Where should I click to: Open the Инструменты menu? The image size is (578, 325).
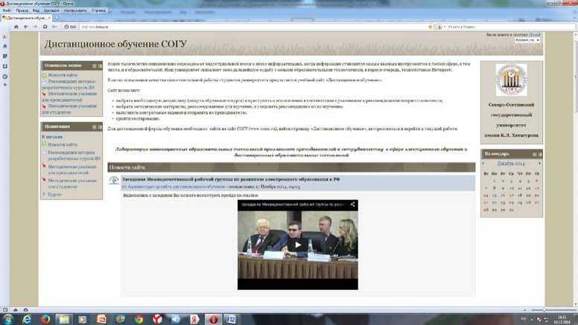(75, 10)
